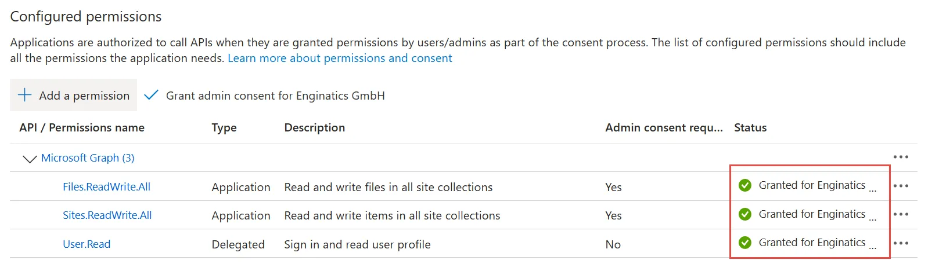The image size is (939, 271).
Task: Open Microsoft Graph (3) API link
Action: coord(88,158)
